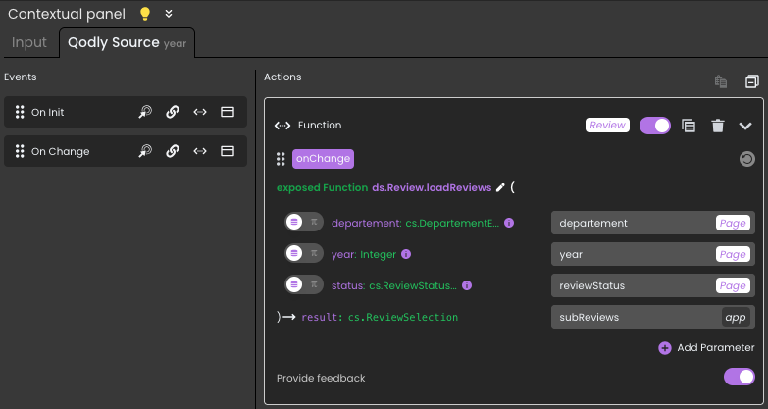Edit the loadReviews function with pencil icon
Viewport: 768px width, 409px height.
(x=501, y=187)
